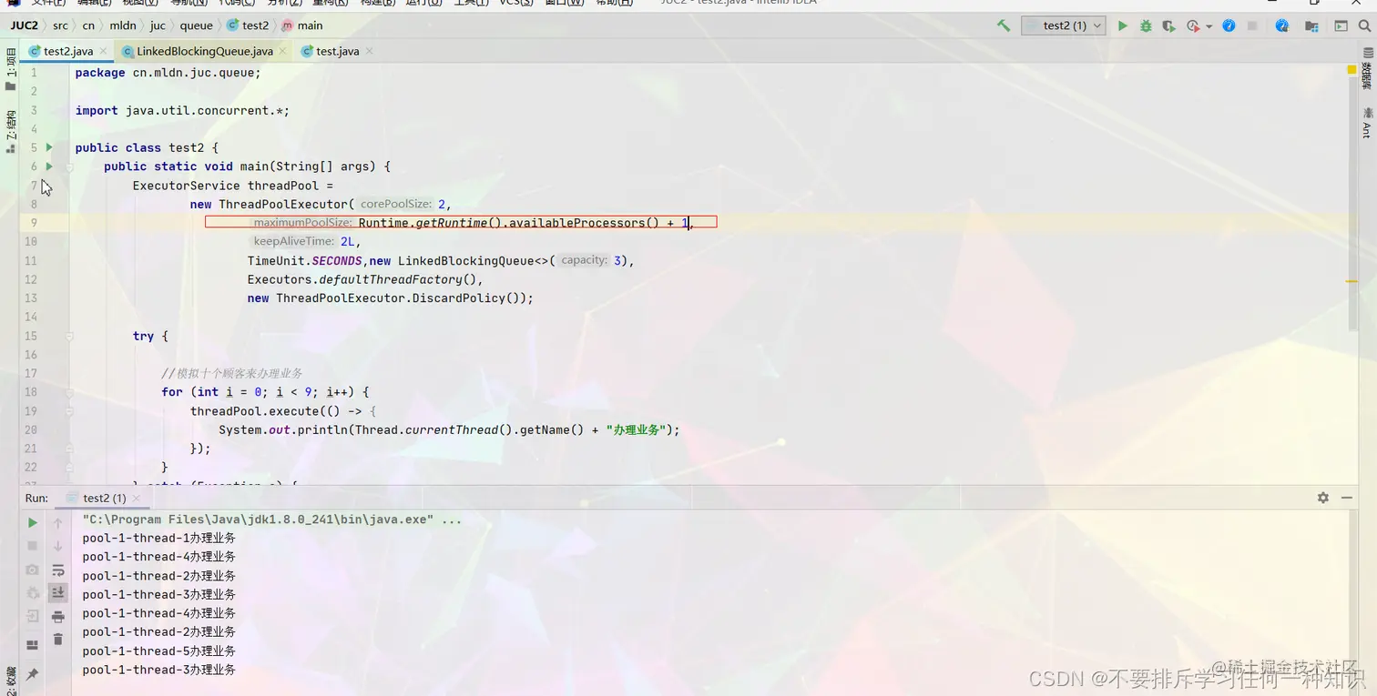Click the mldn breadcrumb in the navigation bar
The width and height of the screenshot is (1377, 696).
pos(123,25)
